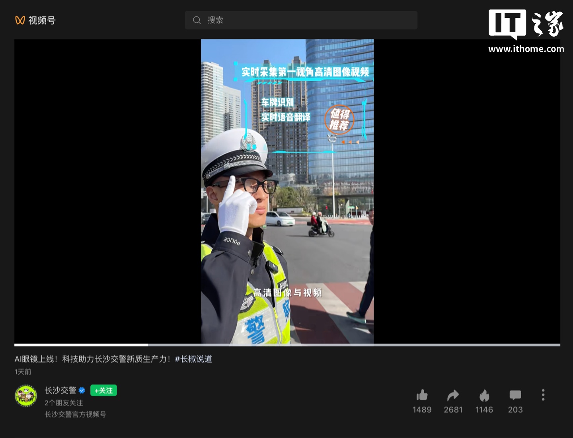Click the like count 1489 under the icon
The width and height of the screenshot is (573, 438).
(422, 410)
